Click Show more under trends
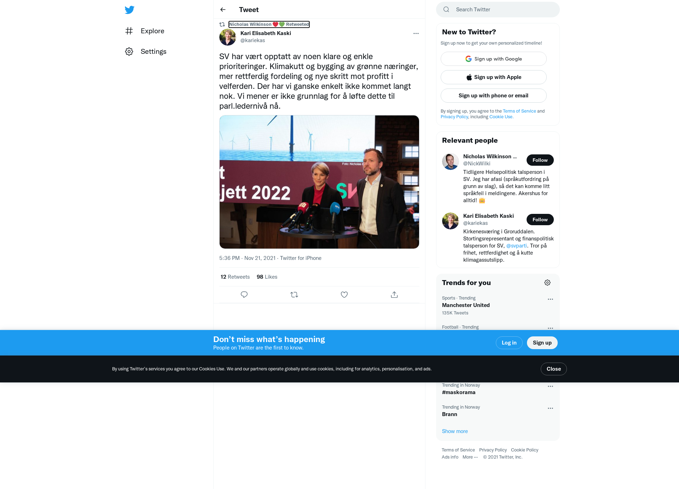The image size is (679, 489). click(x=455, y=431)
